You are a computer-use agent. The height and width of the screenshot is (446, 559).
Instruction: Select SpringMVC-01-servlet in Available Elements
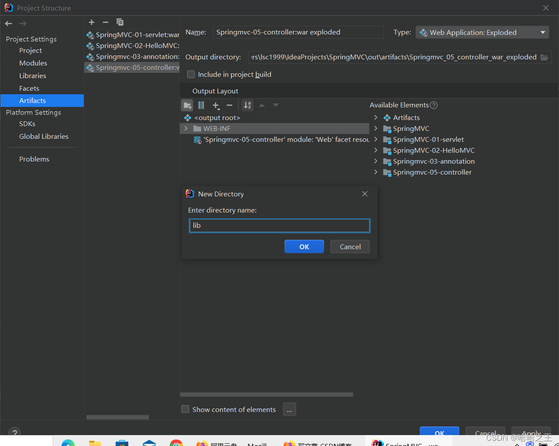click(428, 139)
